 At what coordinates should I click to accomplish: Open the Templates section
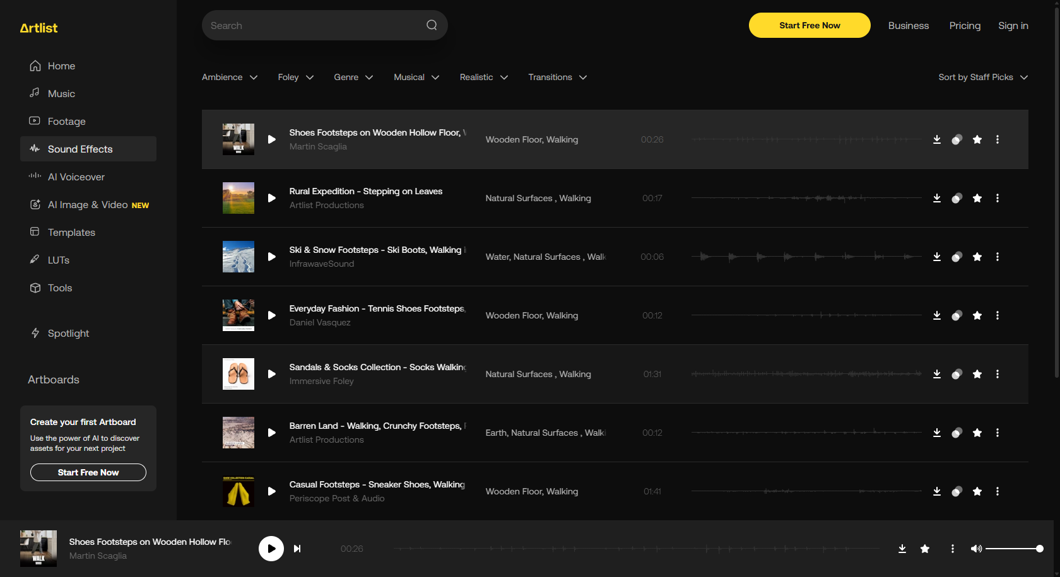(71, 232)
